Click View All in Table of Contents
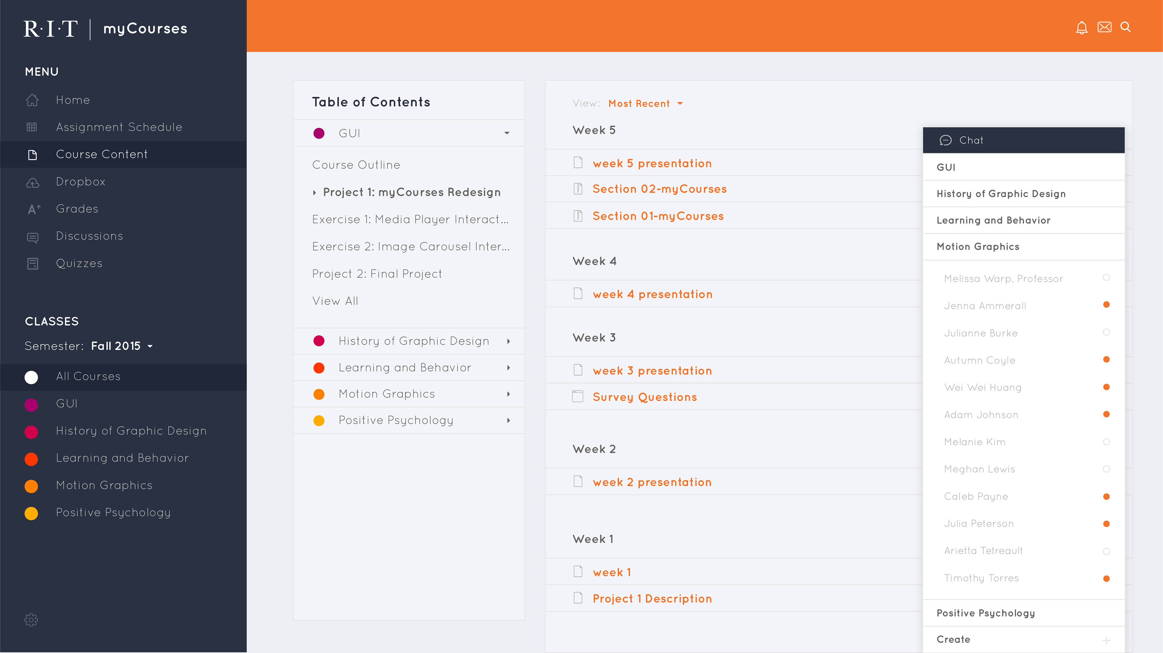 (x=336, y=301)
